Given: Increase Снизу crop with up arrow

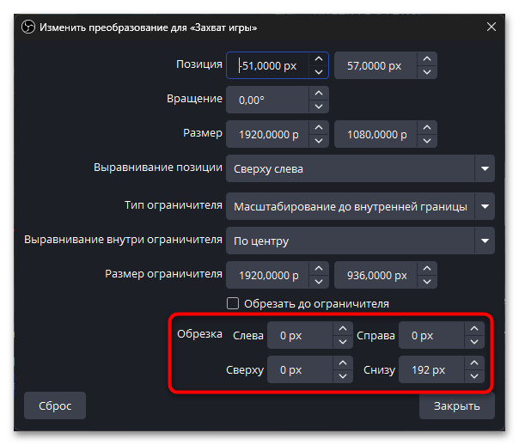Looking at the screenshot, I should (474, 363).
